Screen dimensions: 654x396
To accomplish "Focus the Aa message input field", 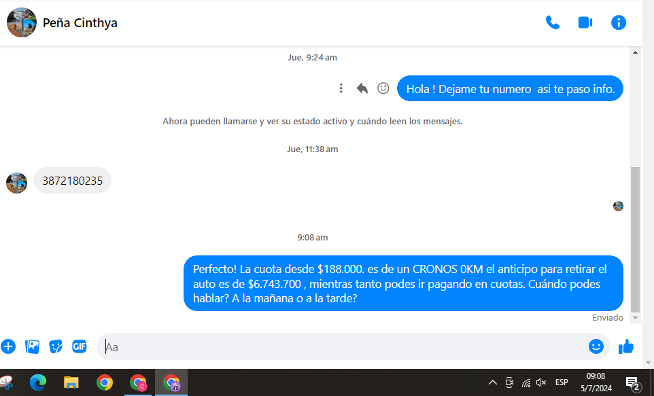I will (x=342, y=346).
